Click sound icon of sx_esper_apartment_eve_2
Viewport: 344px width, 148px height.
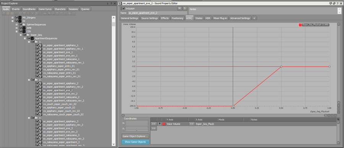(40, 90)
